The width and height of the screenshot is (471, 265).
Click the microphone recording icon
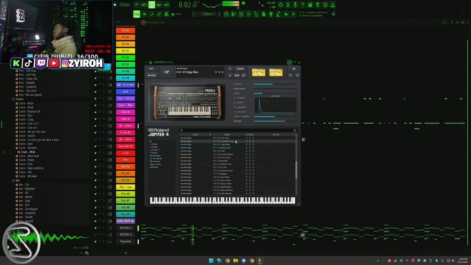click(x=295, y=5)
